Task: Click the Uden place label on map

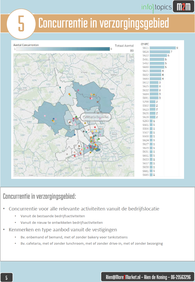Action: point(131,57)
